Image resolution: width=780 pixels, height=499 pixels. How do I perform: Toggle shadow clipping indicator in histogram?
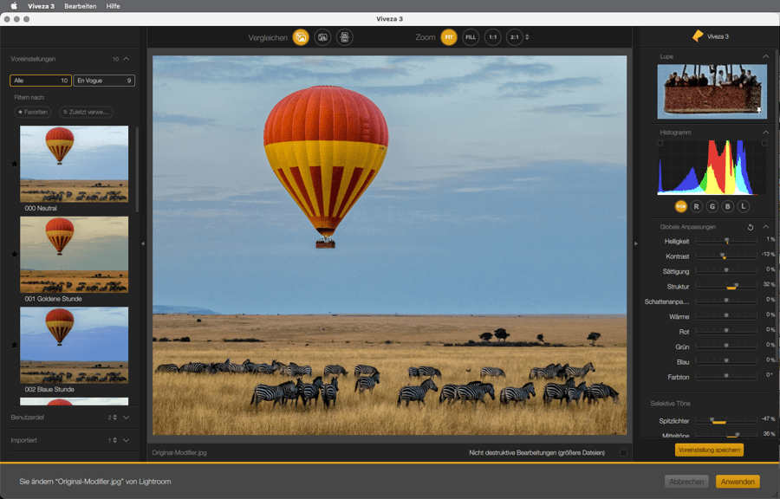(660, 143)
